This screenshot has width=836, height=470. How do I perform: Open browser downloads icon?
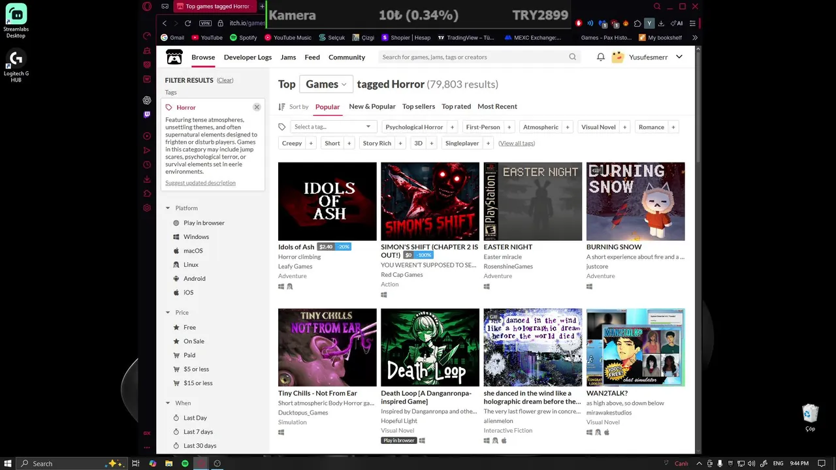660,23
